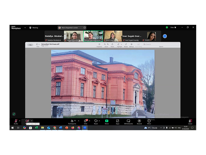Open Microsoft Store from the taskbar
Viewport: 206px width, 155px height.
pyautogui.click(x=30, y=128)
